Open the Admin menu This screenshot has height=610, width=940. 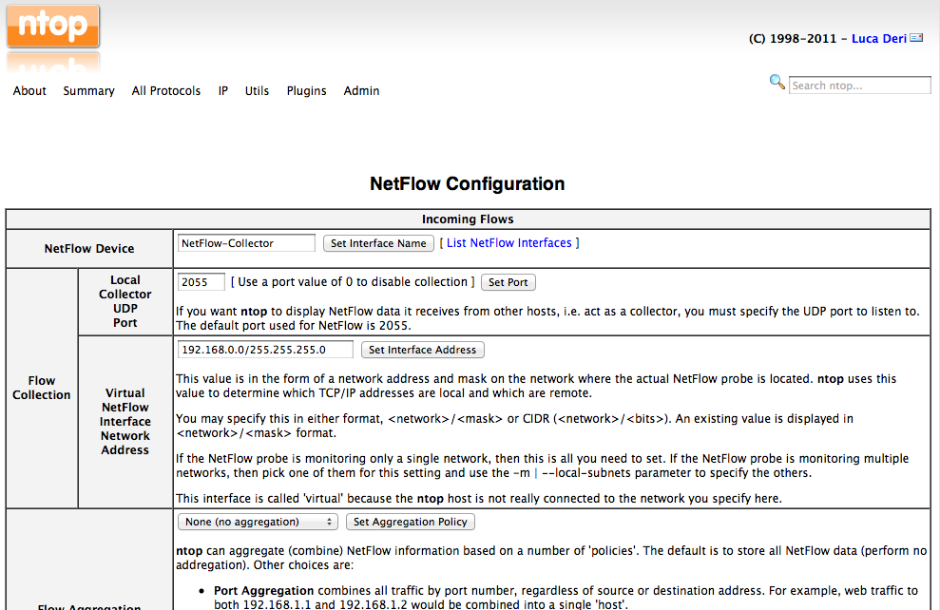click(361, 90)
